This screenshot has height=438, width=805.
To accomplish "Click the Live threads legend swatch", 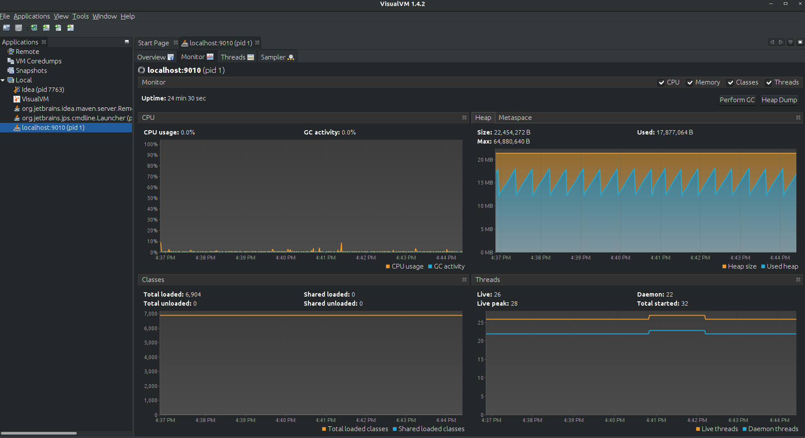I will point(698,429).
